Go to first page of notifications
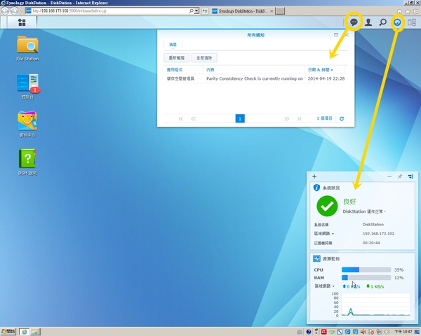This screenshot has width=421, height=336. (181, 119)
